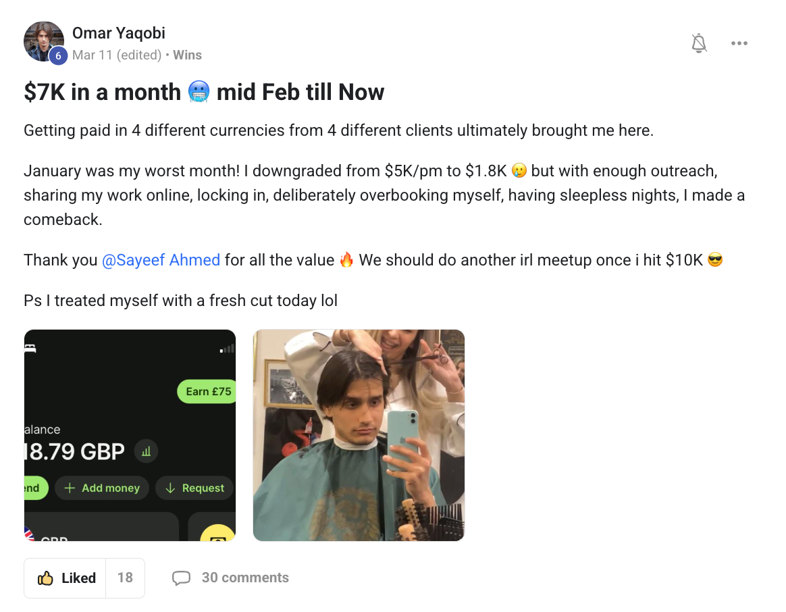Open the GBP balance screenshot image
The height and width of the screenshot is (612, 786).
(130, 435)
